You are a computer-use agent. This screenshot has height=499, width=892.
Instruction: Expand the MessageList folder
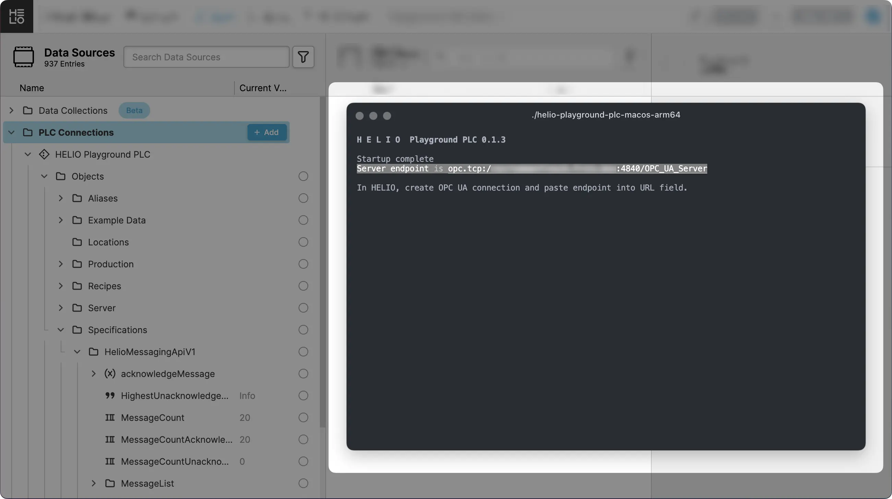tap(94, 483)
